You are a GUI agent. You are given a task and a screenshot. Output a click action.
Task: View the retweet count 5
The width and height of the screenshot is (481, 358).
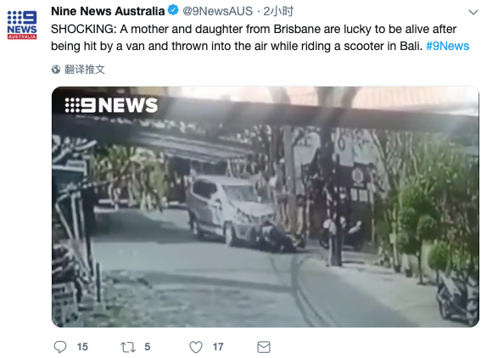pyautogui.click(x=148, y=347)
